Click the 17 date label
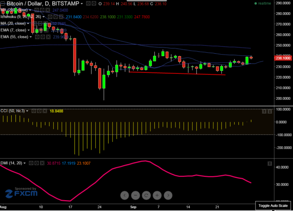This screenshot has width=293, height=211. (70, 207)
